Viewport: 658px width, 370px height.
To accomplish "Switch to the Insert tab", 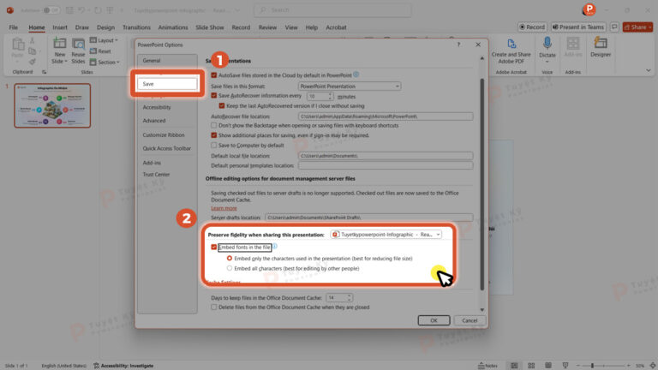I will pos(60,27).
